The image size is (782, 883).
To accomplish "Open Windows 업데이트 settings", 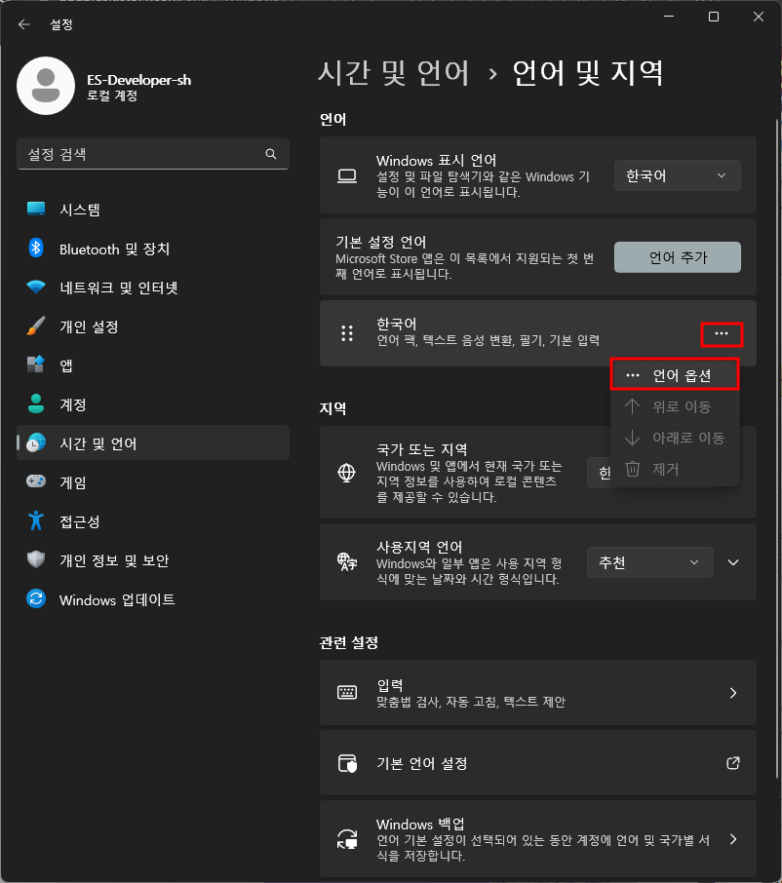I will point(153,598).
